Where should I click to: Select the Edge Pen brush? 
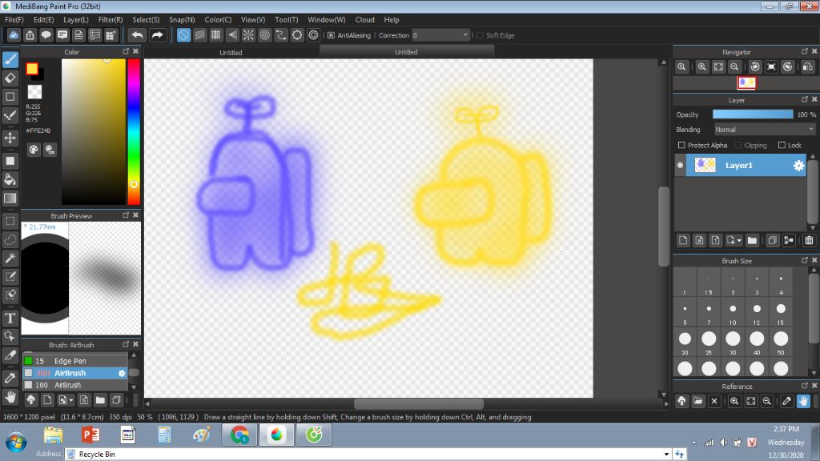[74, 361]
